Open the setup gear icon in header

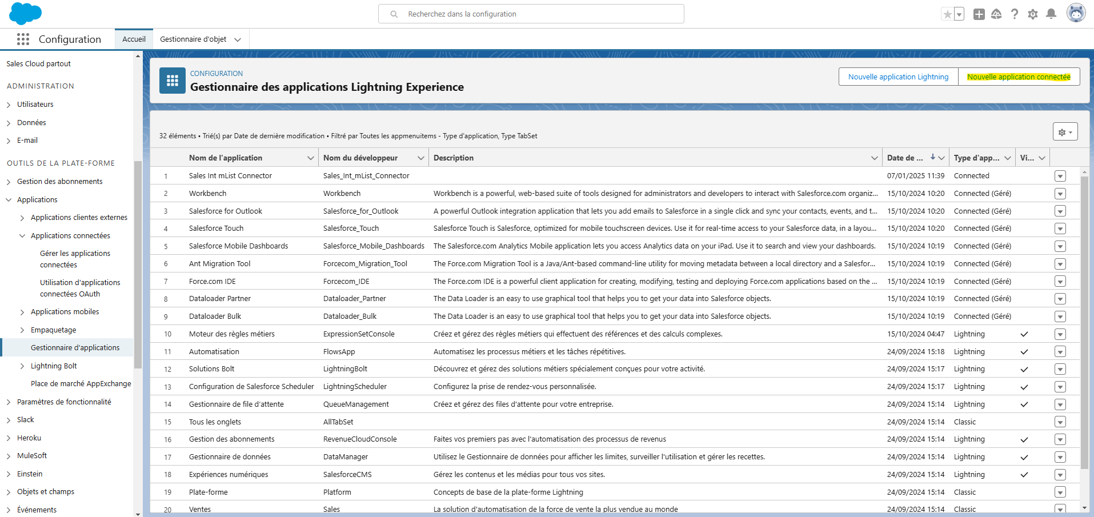pyautogui.click(x=1033, y=14)
